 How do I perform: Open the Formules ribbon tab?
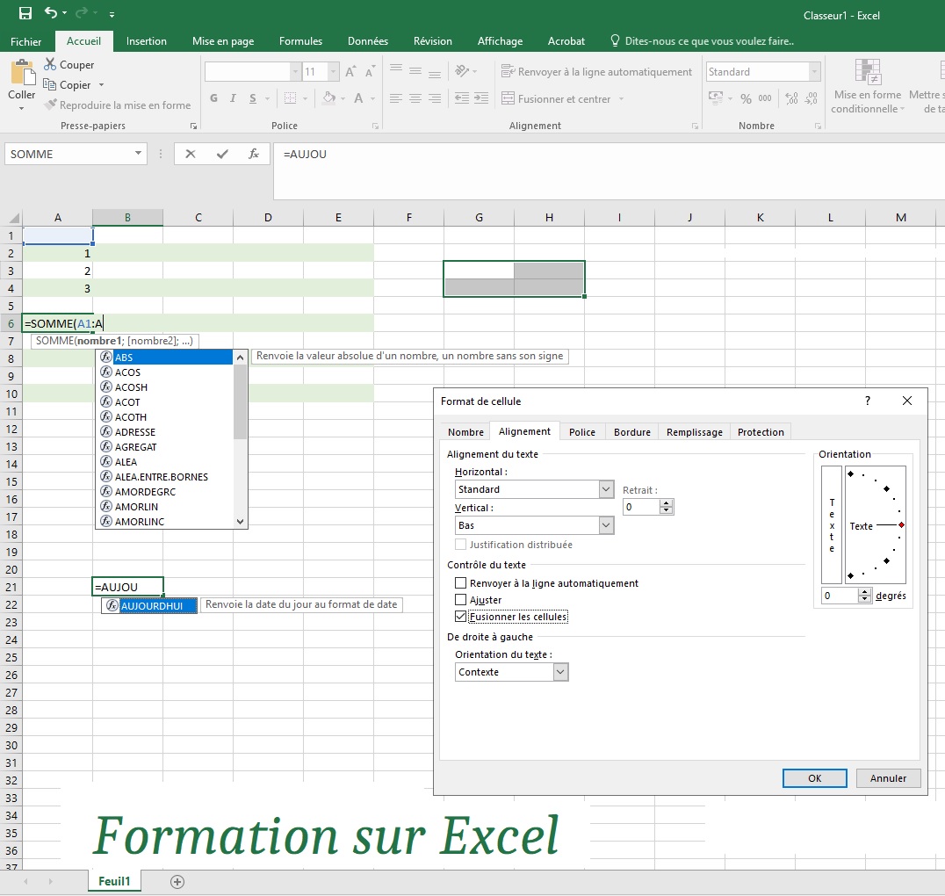(300, 41)
